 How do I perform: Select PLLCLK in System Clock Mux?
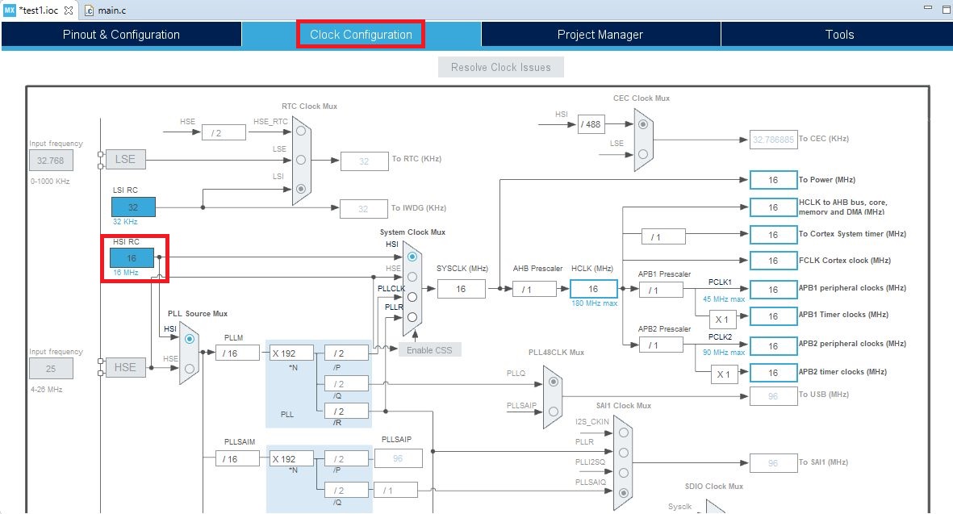point(412,296)
